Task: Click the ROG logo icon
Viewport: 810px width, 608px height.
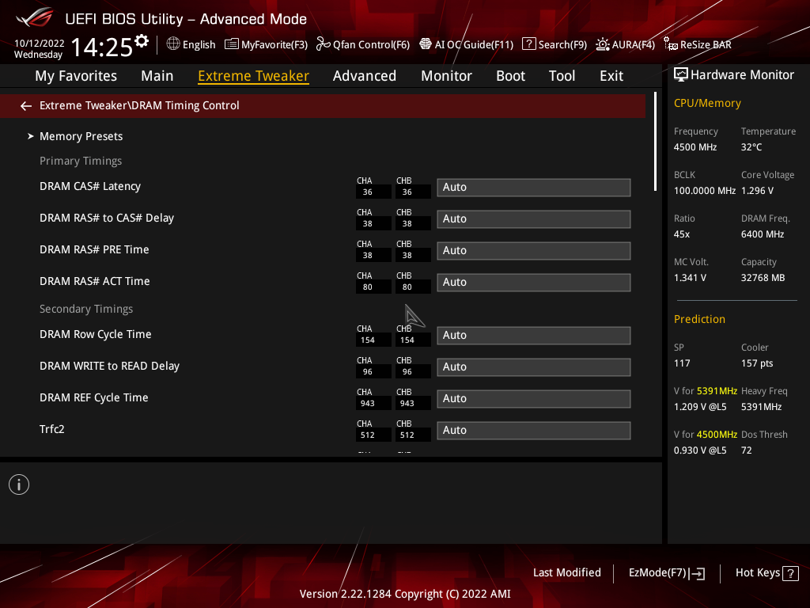Action: pos(35,17)
